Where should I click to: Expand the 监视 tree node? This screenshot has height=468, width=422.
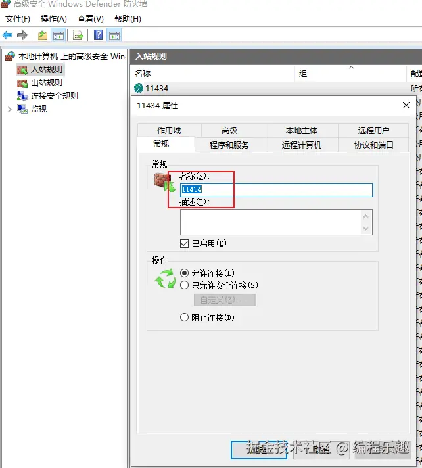coord(10,109)
